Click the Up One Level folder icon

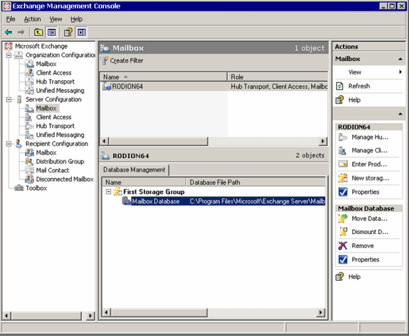point(39,32)
